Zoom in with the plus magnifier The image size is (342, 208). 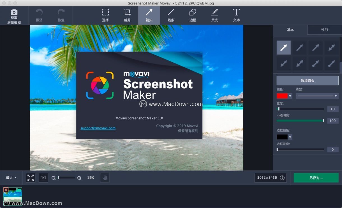pos(79,178)
